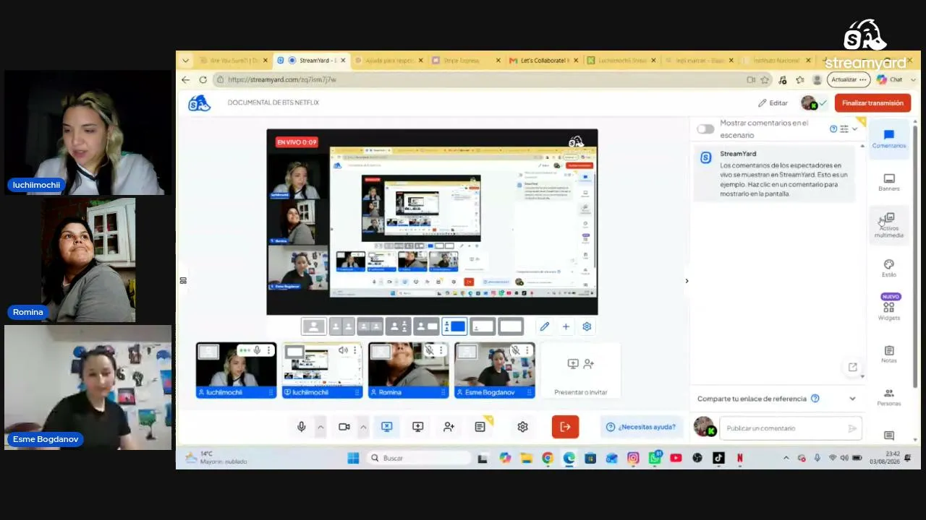Viewport: 926px width, 520px height.
Task: Click the Editar broadcast title button
Action: (773, 103)
